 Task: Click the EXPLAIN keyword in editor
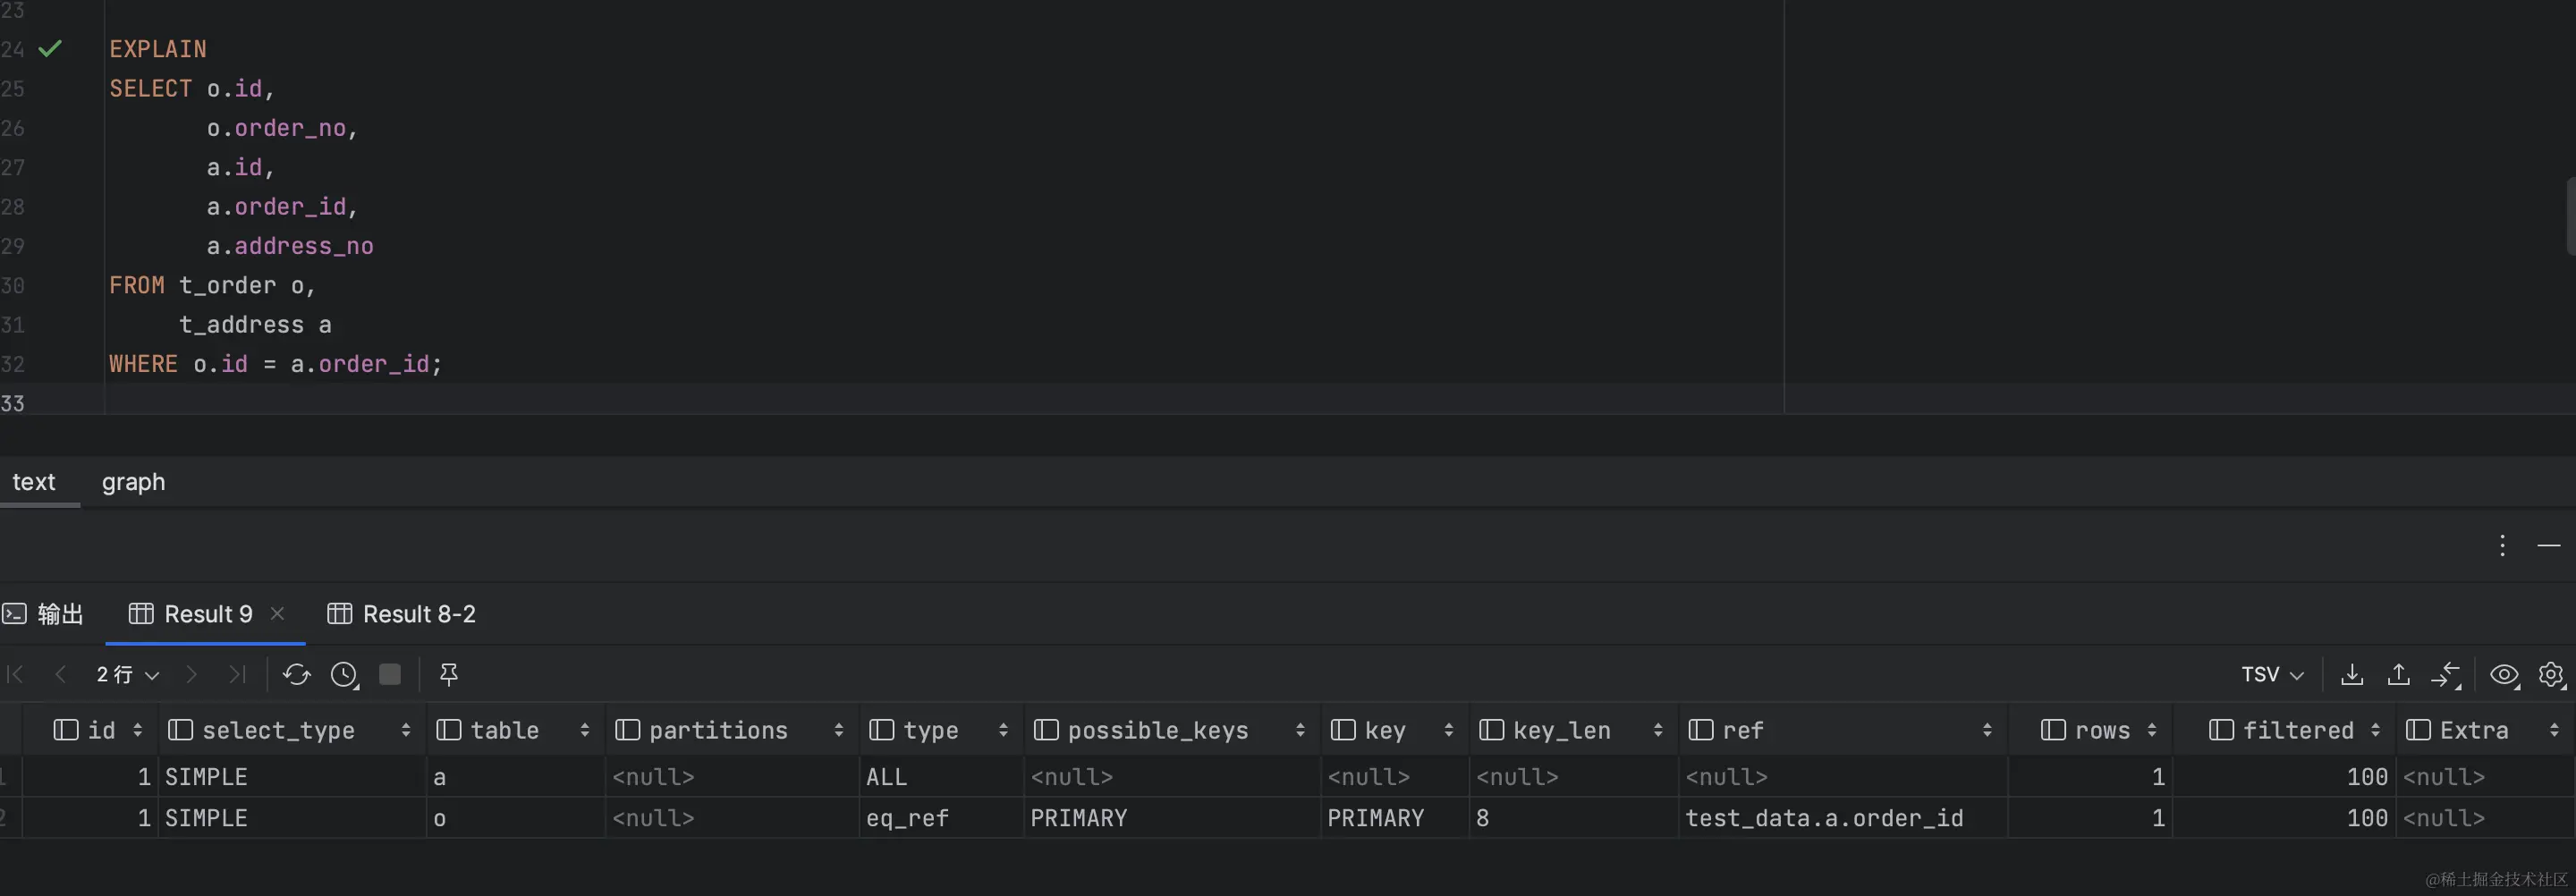(158, 49)
